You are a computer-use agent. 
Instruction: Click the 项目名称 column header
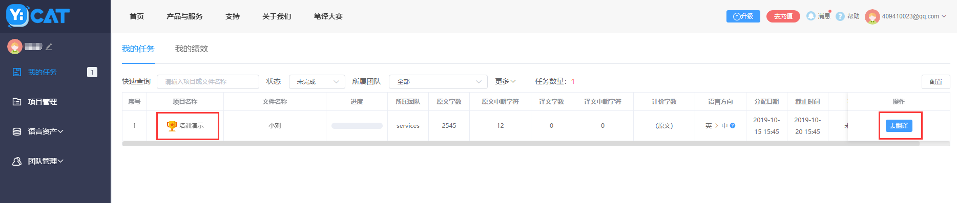(185, 102)
